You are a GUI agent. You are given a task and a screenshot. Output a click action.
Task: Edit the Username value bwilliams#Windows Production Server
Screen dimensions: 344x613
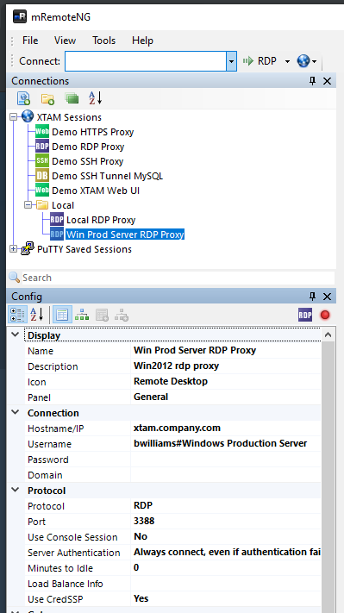tap(226, 443)
